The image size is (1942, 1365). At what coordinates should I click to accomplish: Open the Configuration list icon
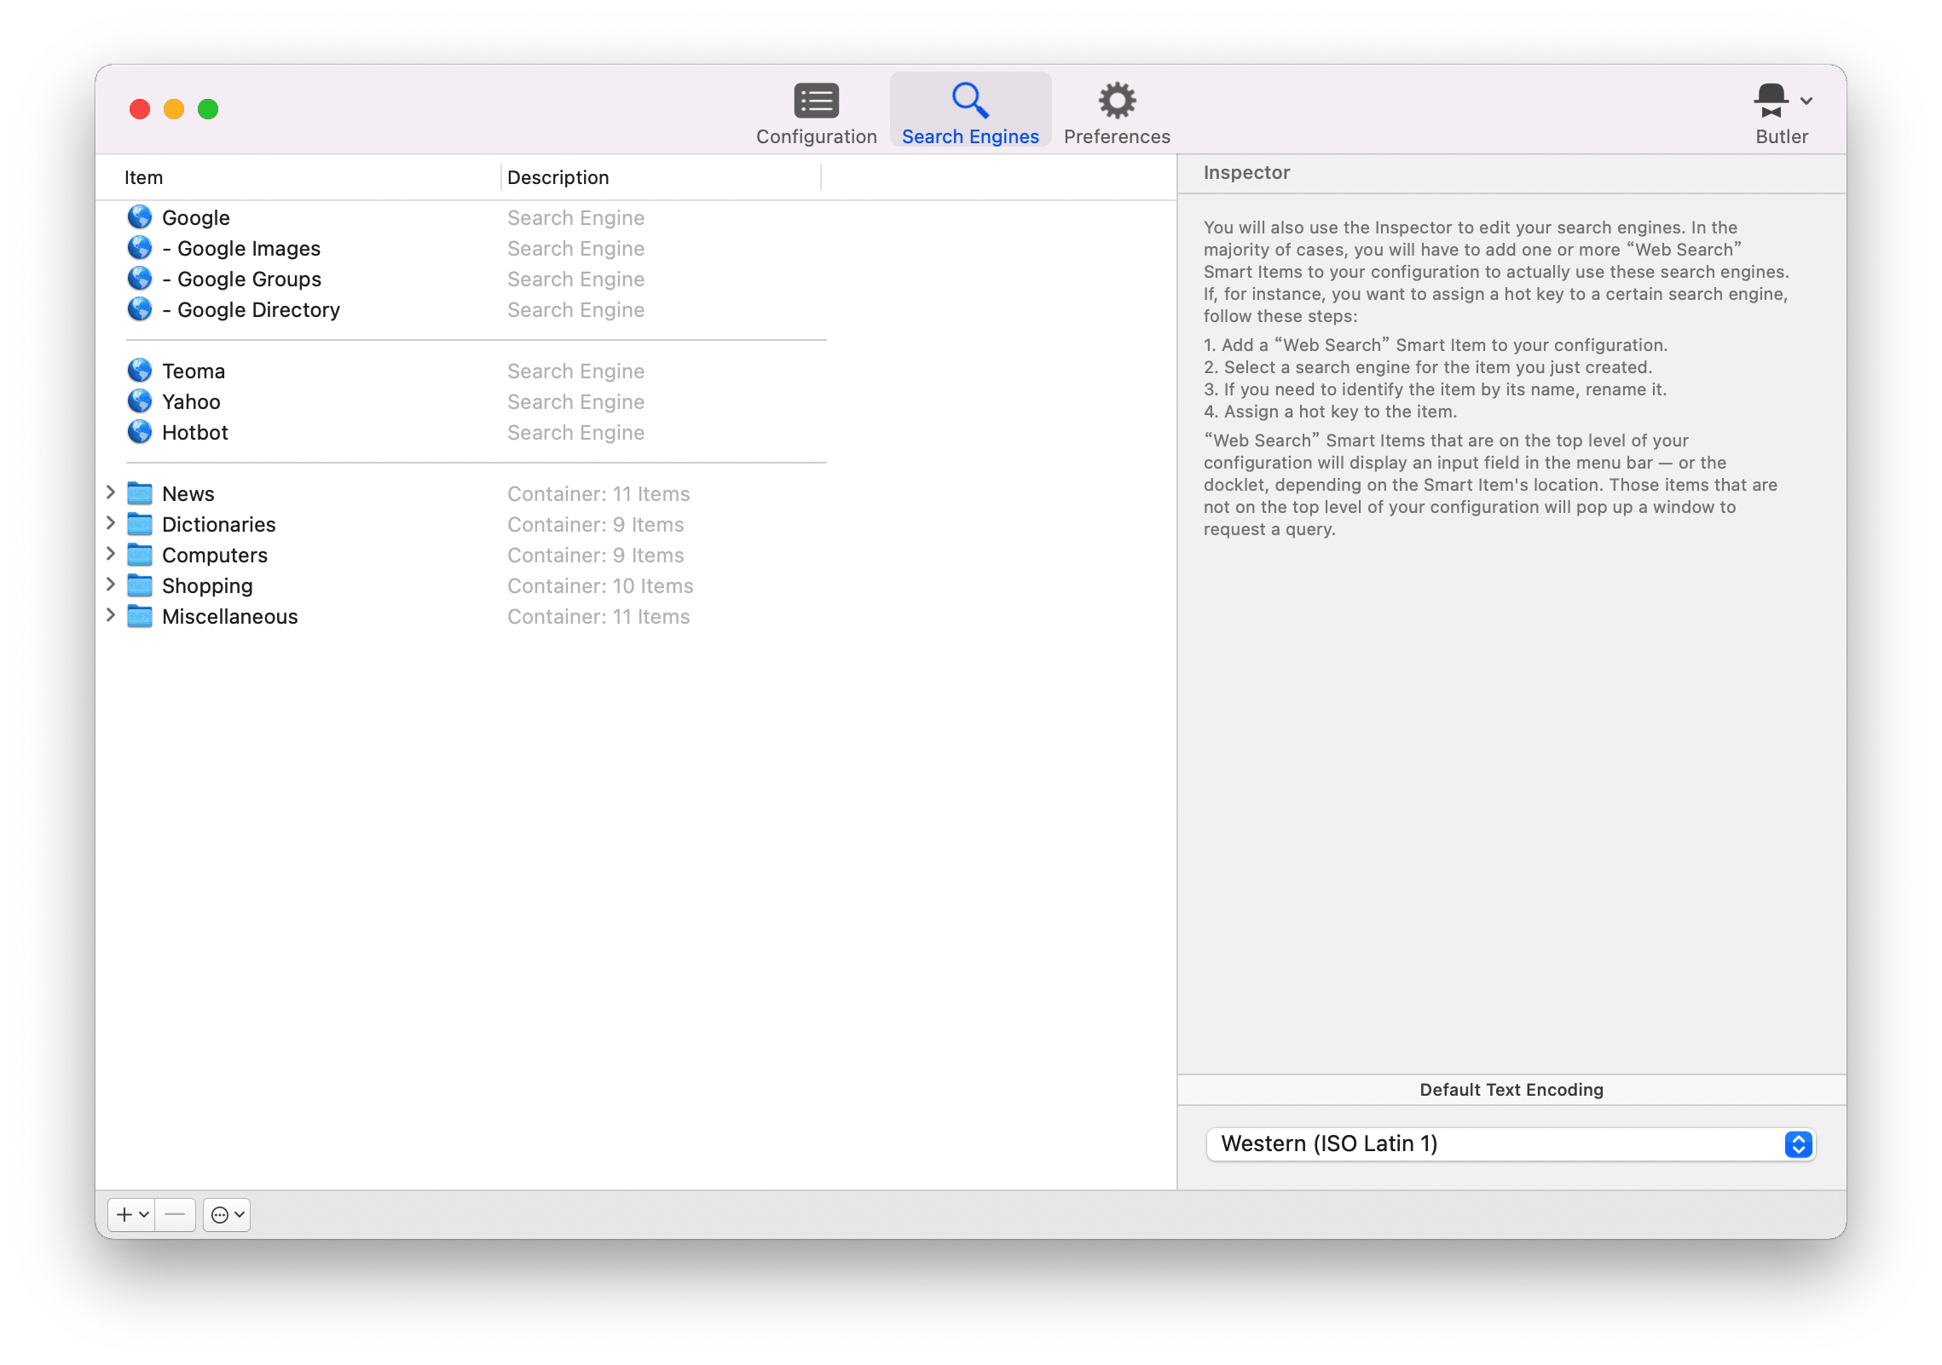coord(816,100)
